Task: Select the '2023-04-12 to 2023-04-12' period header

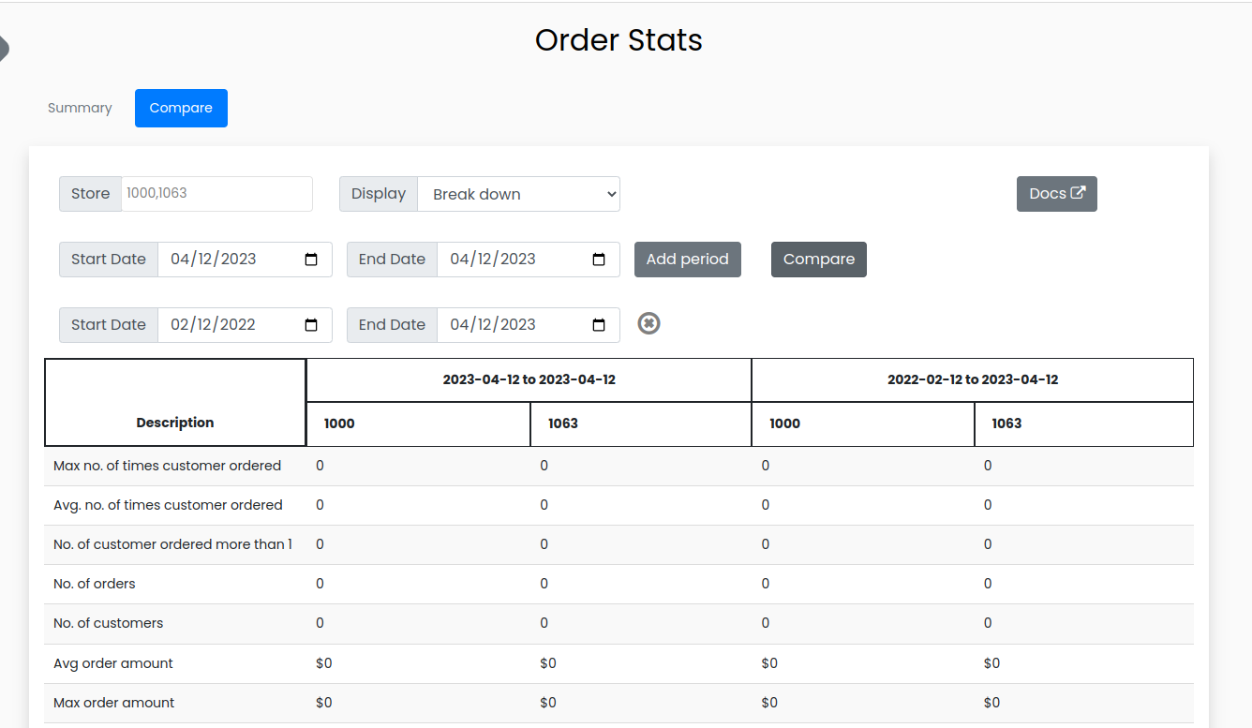Action: (529, 379)
